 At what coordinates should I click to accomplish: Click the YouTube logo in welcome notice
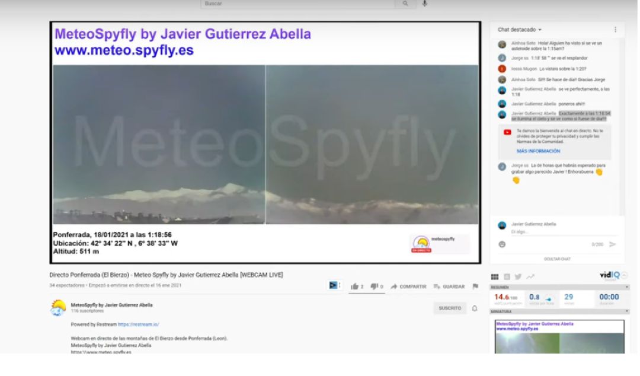tap(507, 132)
